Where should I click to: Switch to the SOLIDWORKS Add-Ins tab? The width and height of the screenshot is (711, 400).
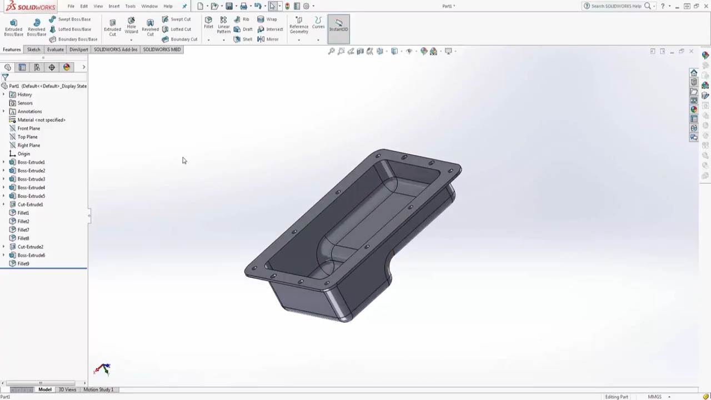click(x=116, y=49)
